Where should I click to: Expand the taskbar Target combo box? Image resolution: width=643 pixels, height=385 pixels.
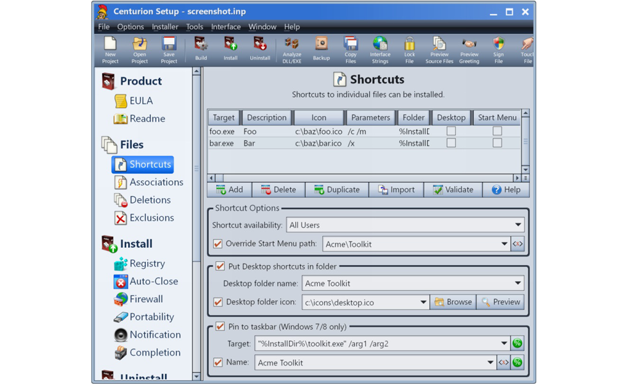pyautogui.click(x=503, y=344)
